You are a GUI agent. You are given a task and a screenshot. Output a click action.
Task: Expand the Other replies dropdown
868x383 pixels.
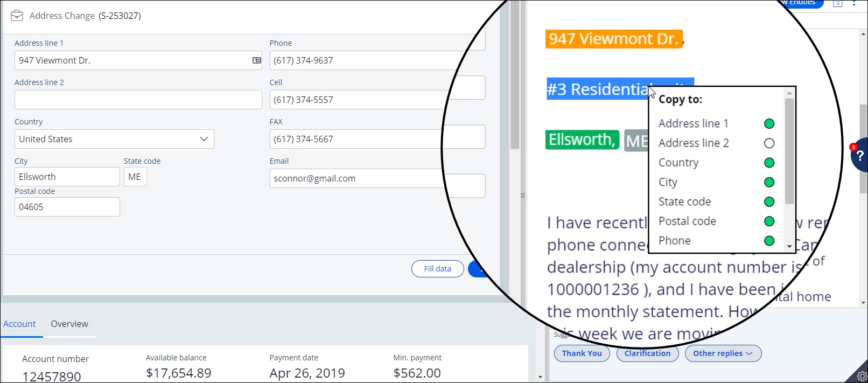point(723,353)
